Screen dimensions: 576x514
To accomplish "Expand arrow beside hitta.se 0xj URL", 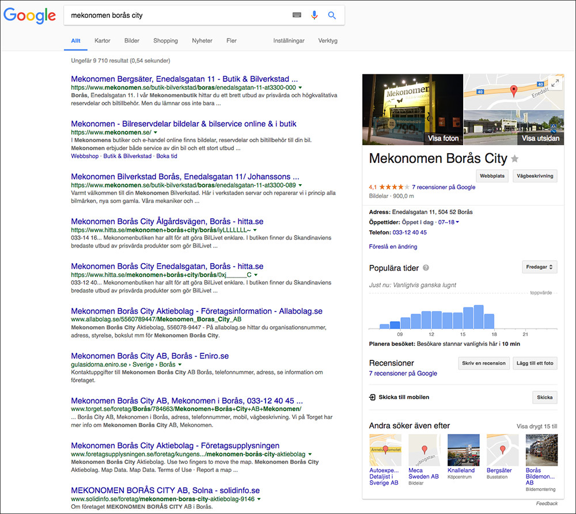I will point(256,275).
